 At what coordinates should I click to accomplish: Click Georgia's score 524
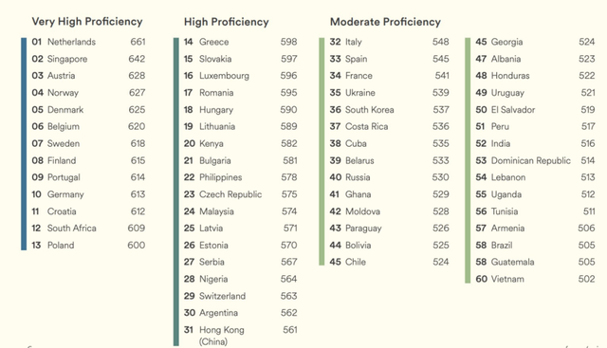pos(587,42)
